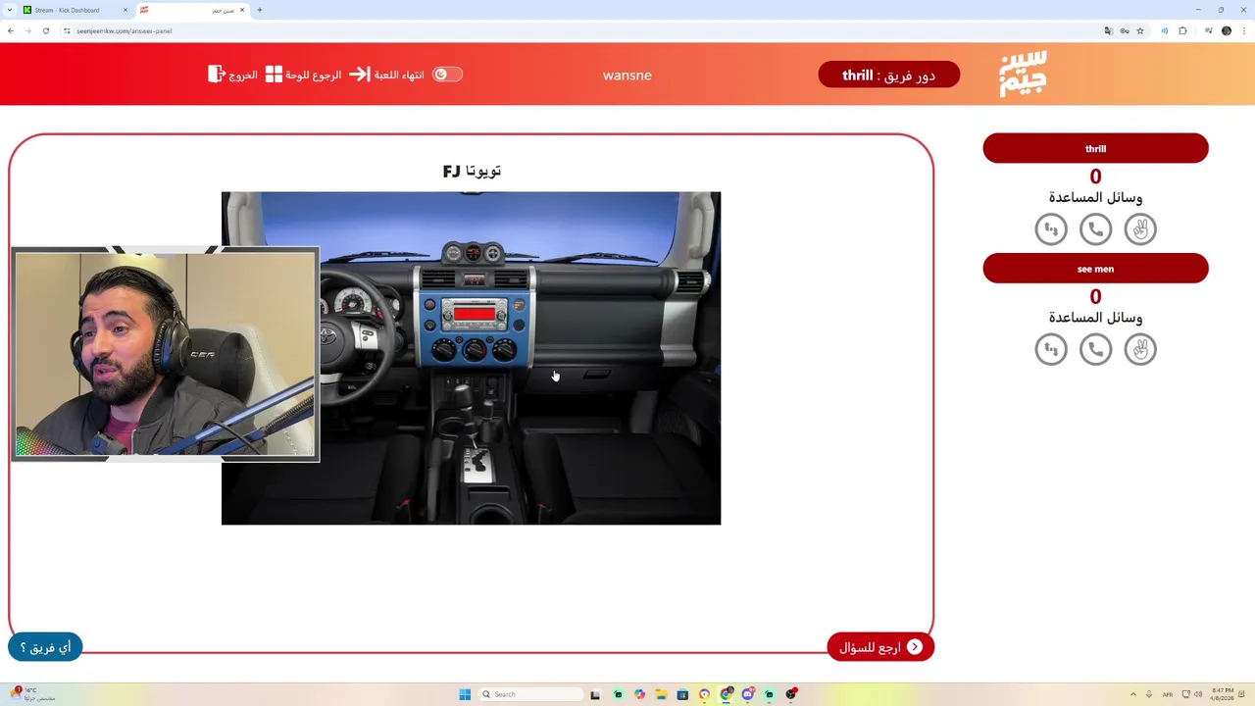Click the site information icon in address bar
This screenshot has width=1255, height=706.
[68, 30]
